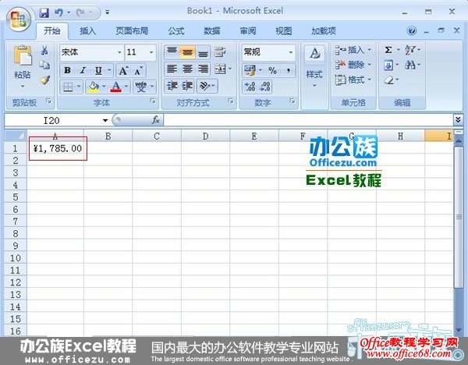Switch to the 视图 tab
This screenshot has height=365, width=468.
tap(284, 30)
